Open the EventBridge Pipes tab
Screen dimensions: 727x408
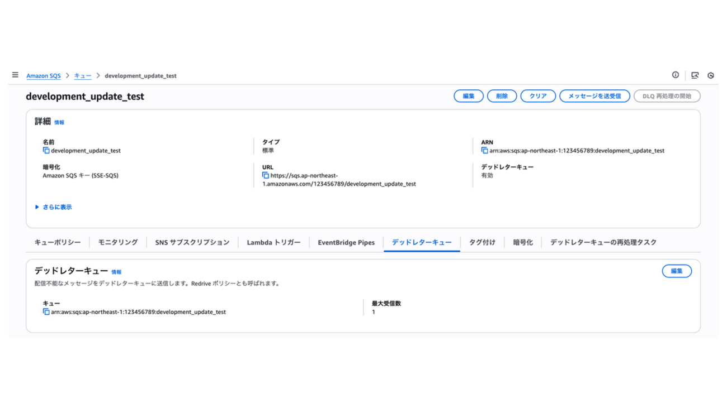346,242
